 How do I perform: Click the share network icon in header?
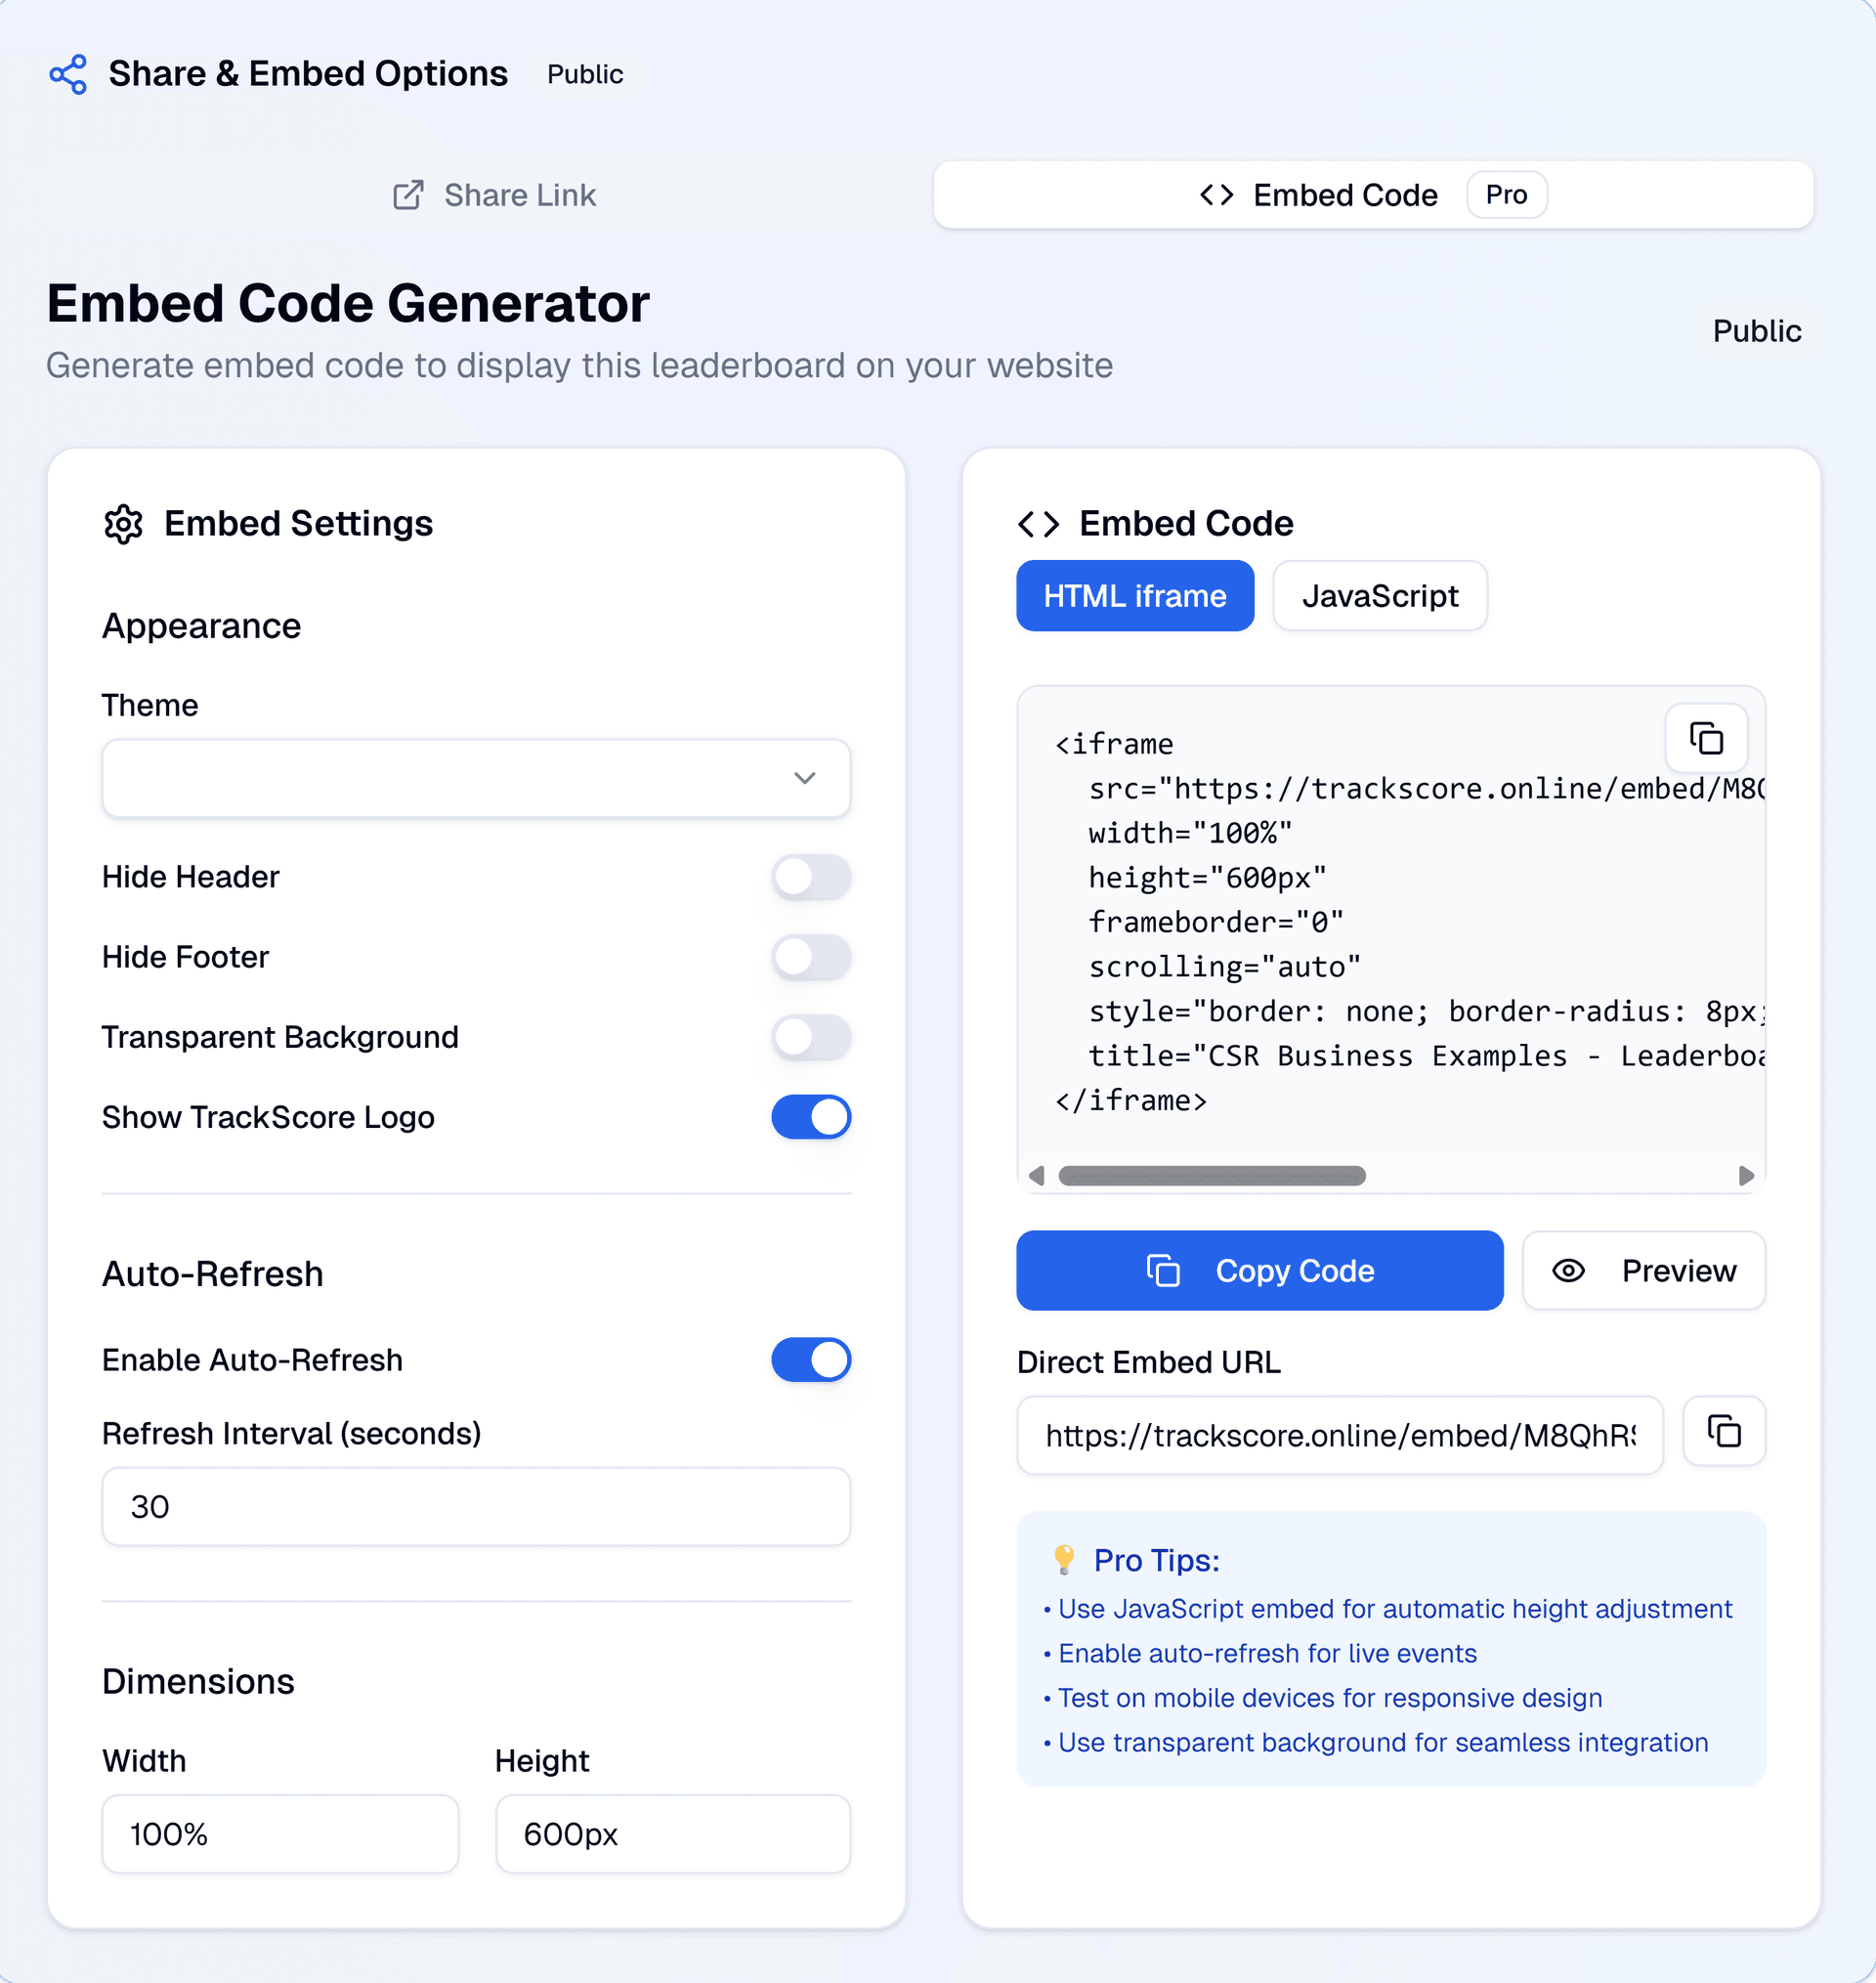tap(68, 73)
